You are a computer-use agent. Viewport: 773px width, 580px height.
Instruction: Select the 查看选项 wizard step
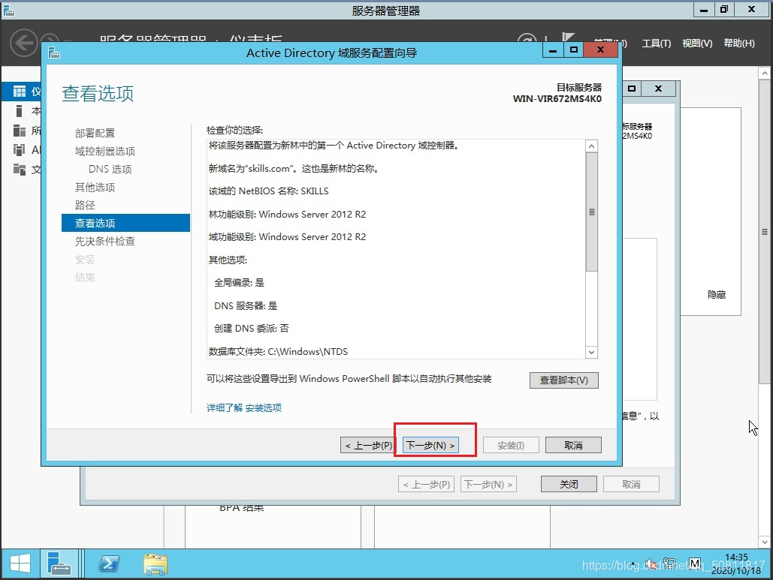125,223
